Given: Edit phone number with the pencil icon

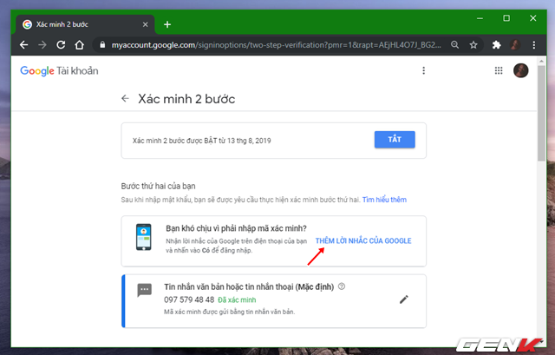Looking at the screenshot, I should pos(404,299).
